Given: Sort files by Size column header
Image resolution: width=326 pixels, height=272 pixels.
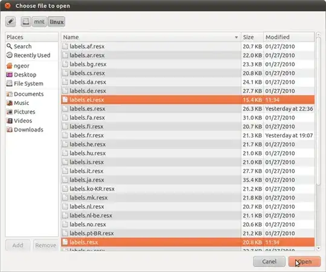Looking at the screenshot, I should point(252,37).
